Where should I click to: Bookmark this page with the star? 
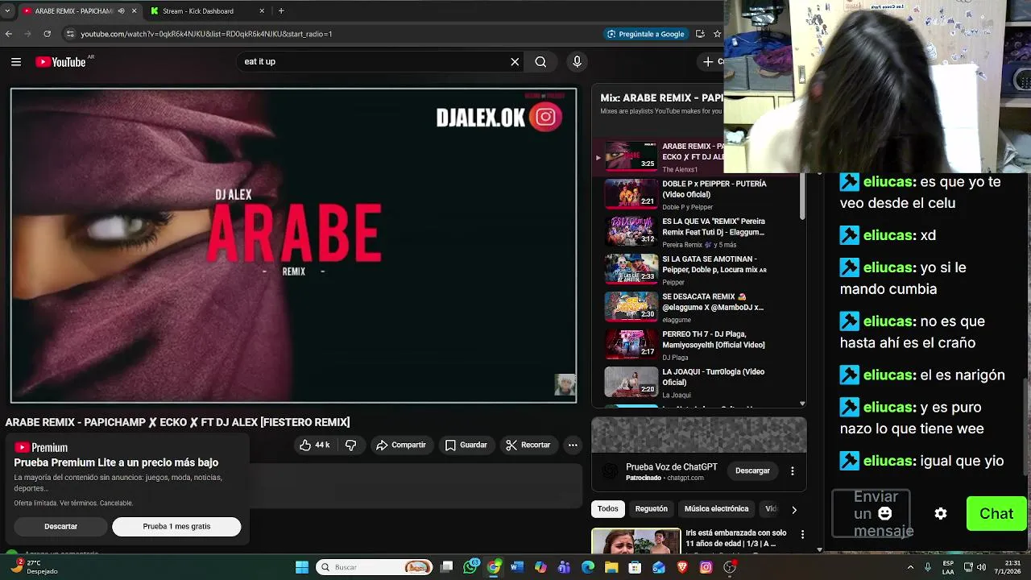717,34
